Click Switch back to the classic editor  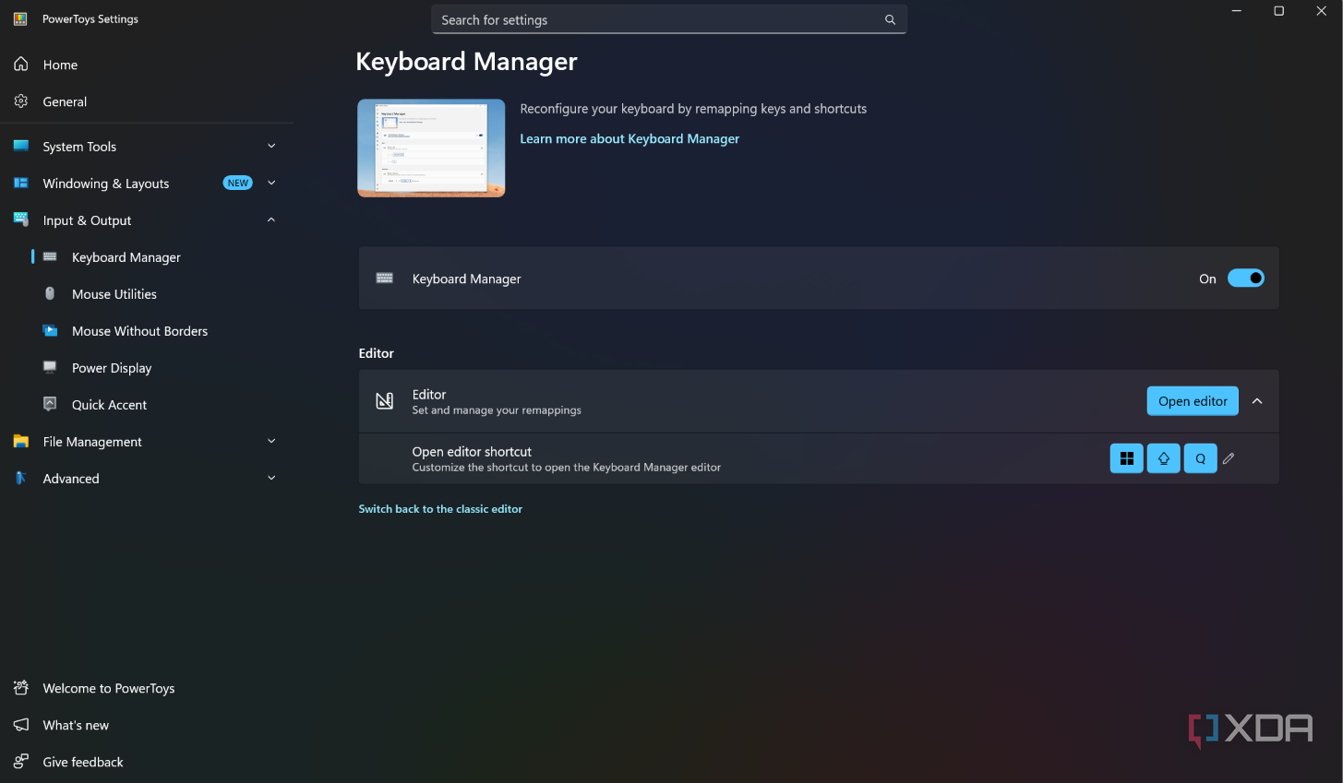coord(440,509)
